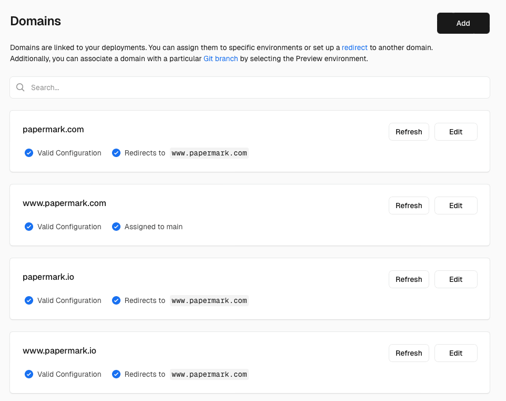Click Valid Configuration checkmark icon for papermark.com
This screenshot has height=401, width=506.
pos(29,153)
